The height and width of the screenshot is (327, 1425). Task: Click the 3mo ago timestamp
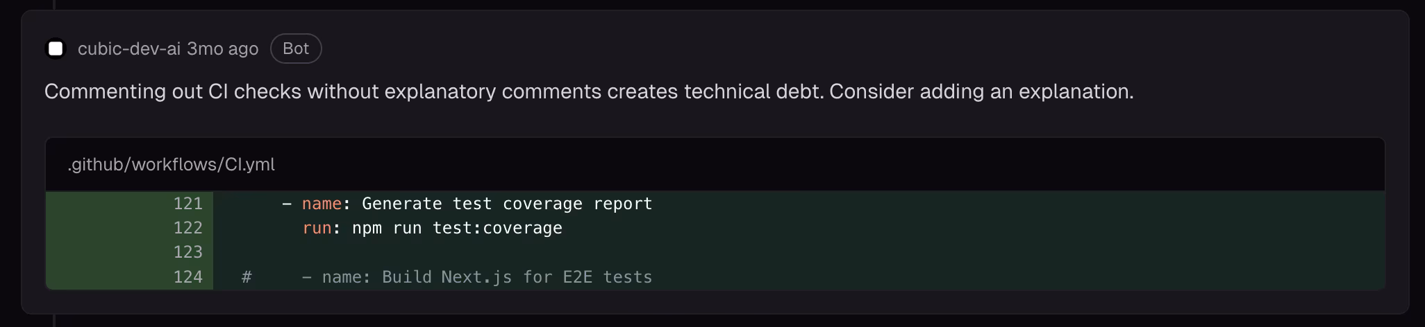pyautogui.click(x=223, y=48)
